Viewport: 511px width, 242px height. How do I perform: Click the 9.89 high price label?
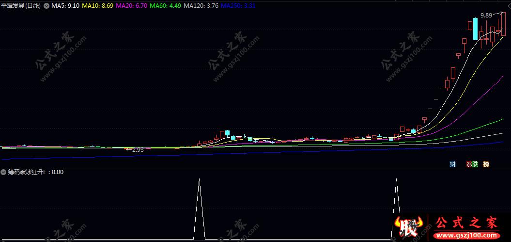point(486,16)
